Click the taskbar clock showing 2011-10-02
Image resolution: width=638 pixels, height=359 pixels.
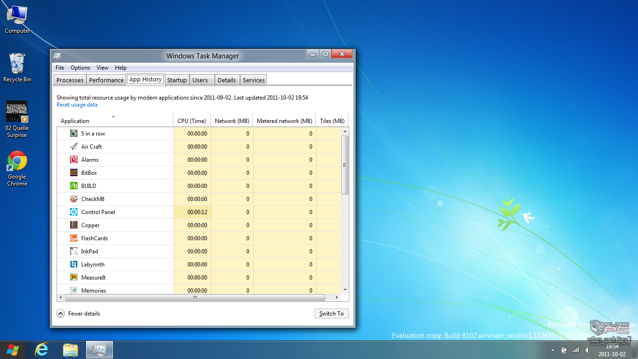click(x=612, y=350)
